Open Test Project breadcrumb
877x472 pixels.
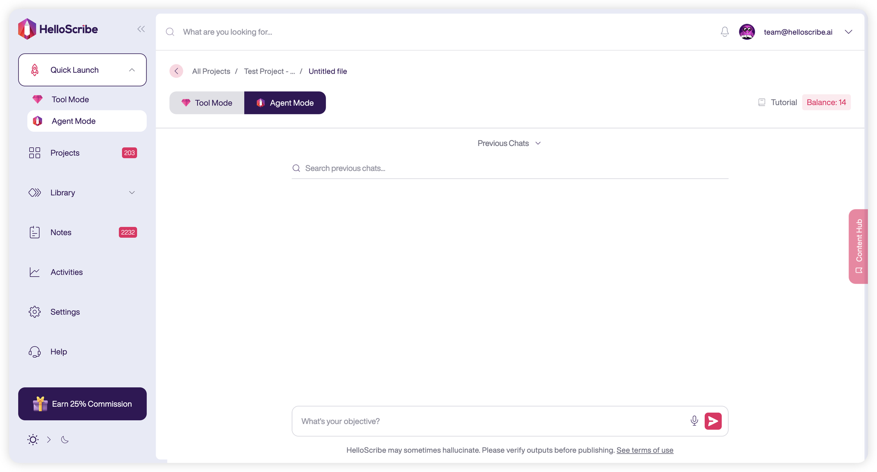tap(269, 71)
